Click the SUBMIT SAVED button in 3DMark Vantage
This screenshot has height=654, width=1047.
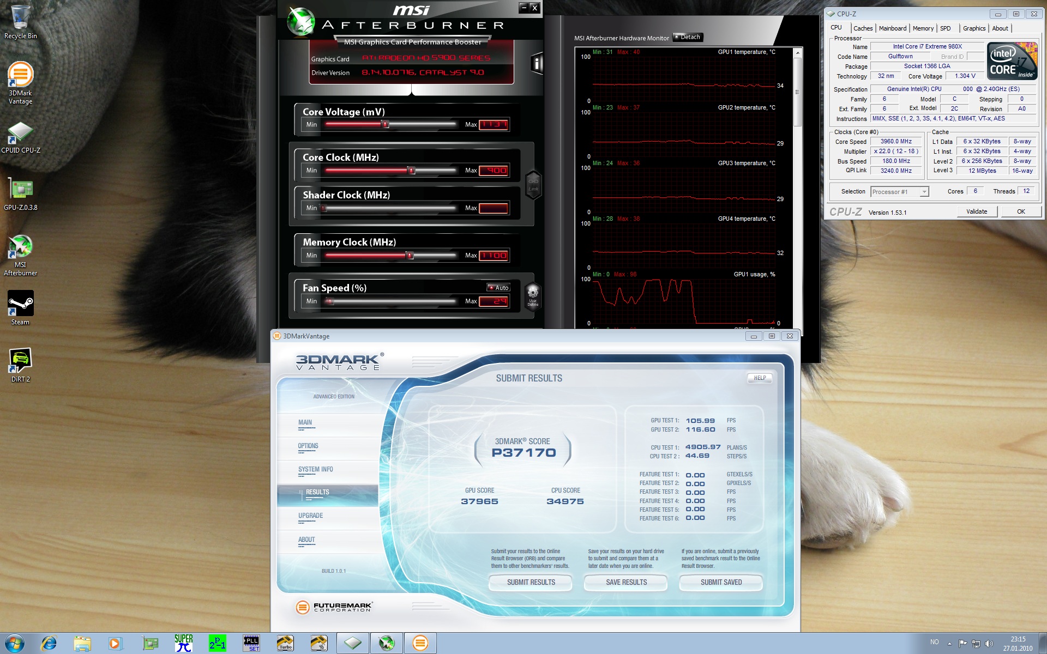(721, 582)
